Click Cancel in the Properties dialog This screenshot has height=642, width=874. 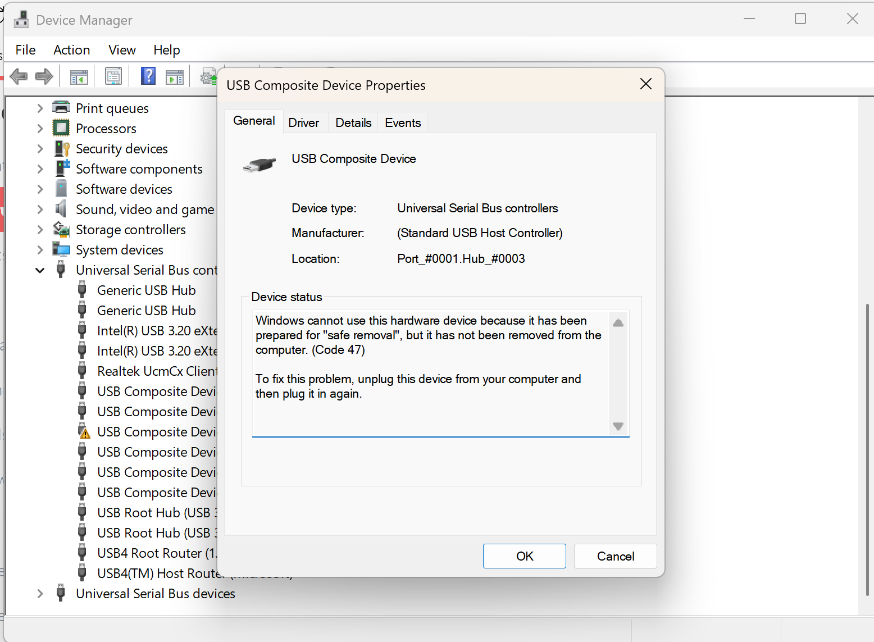pos(616,556)
